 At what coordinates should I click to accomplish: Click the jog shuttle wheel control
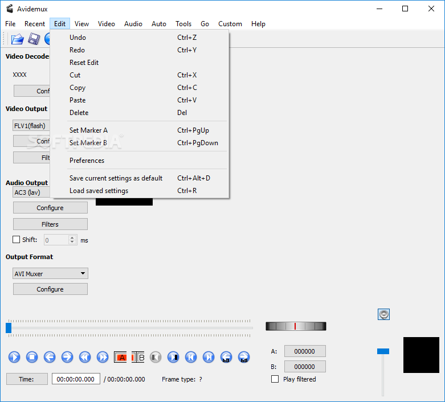click(296, 326)
